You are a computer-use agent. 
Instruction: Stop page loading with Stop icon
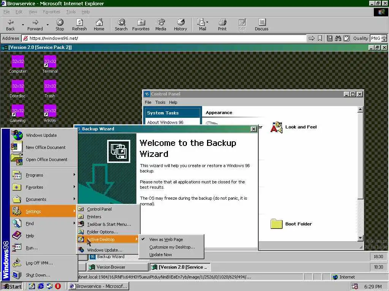coord(60,25)
